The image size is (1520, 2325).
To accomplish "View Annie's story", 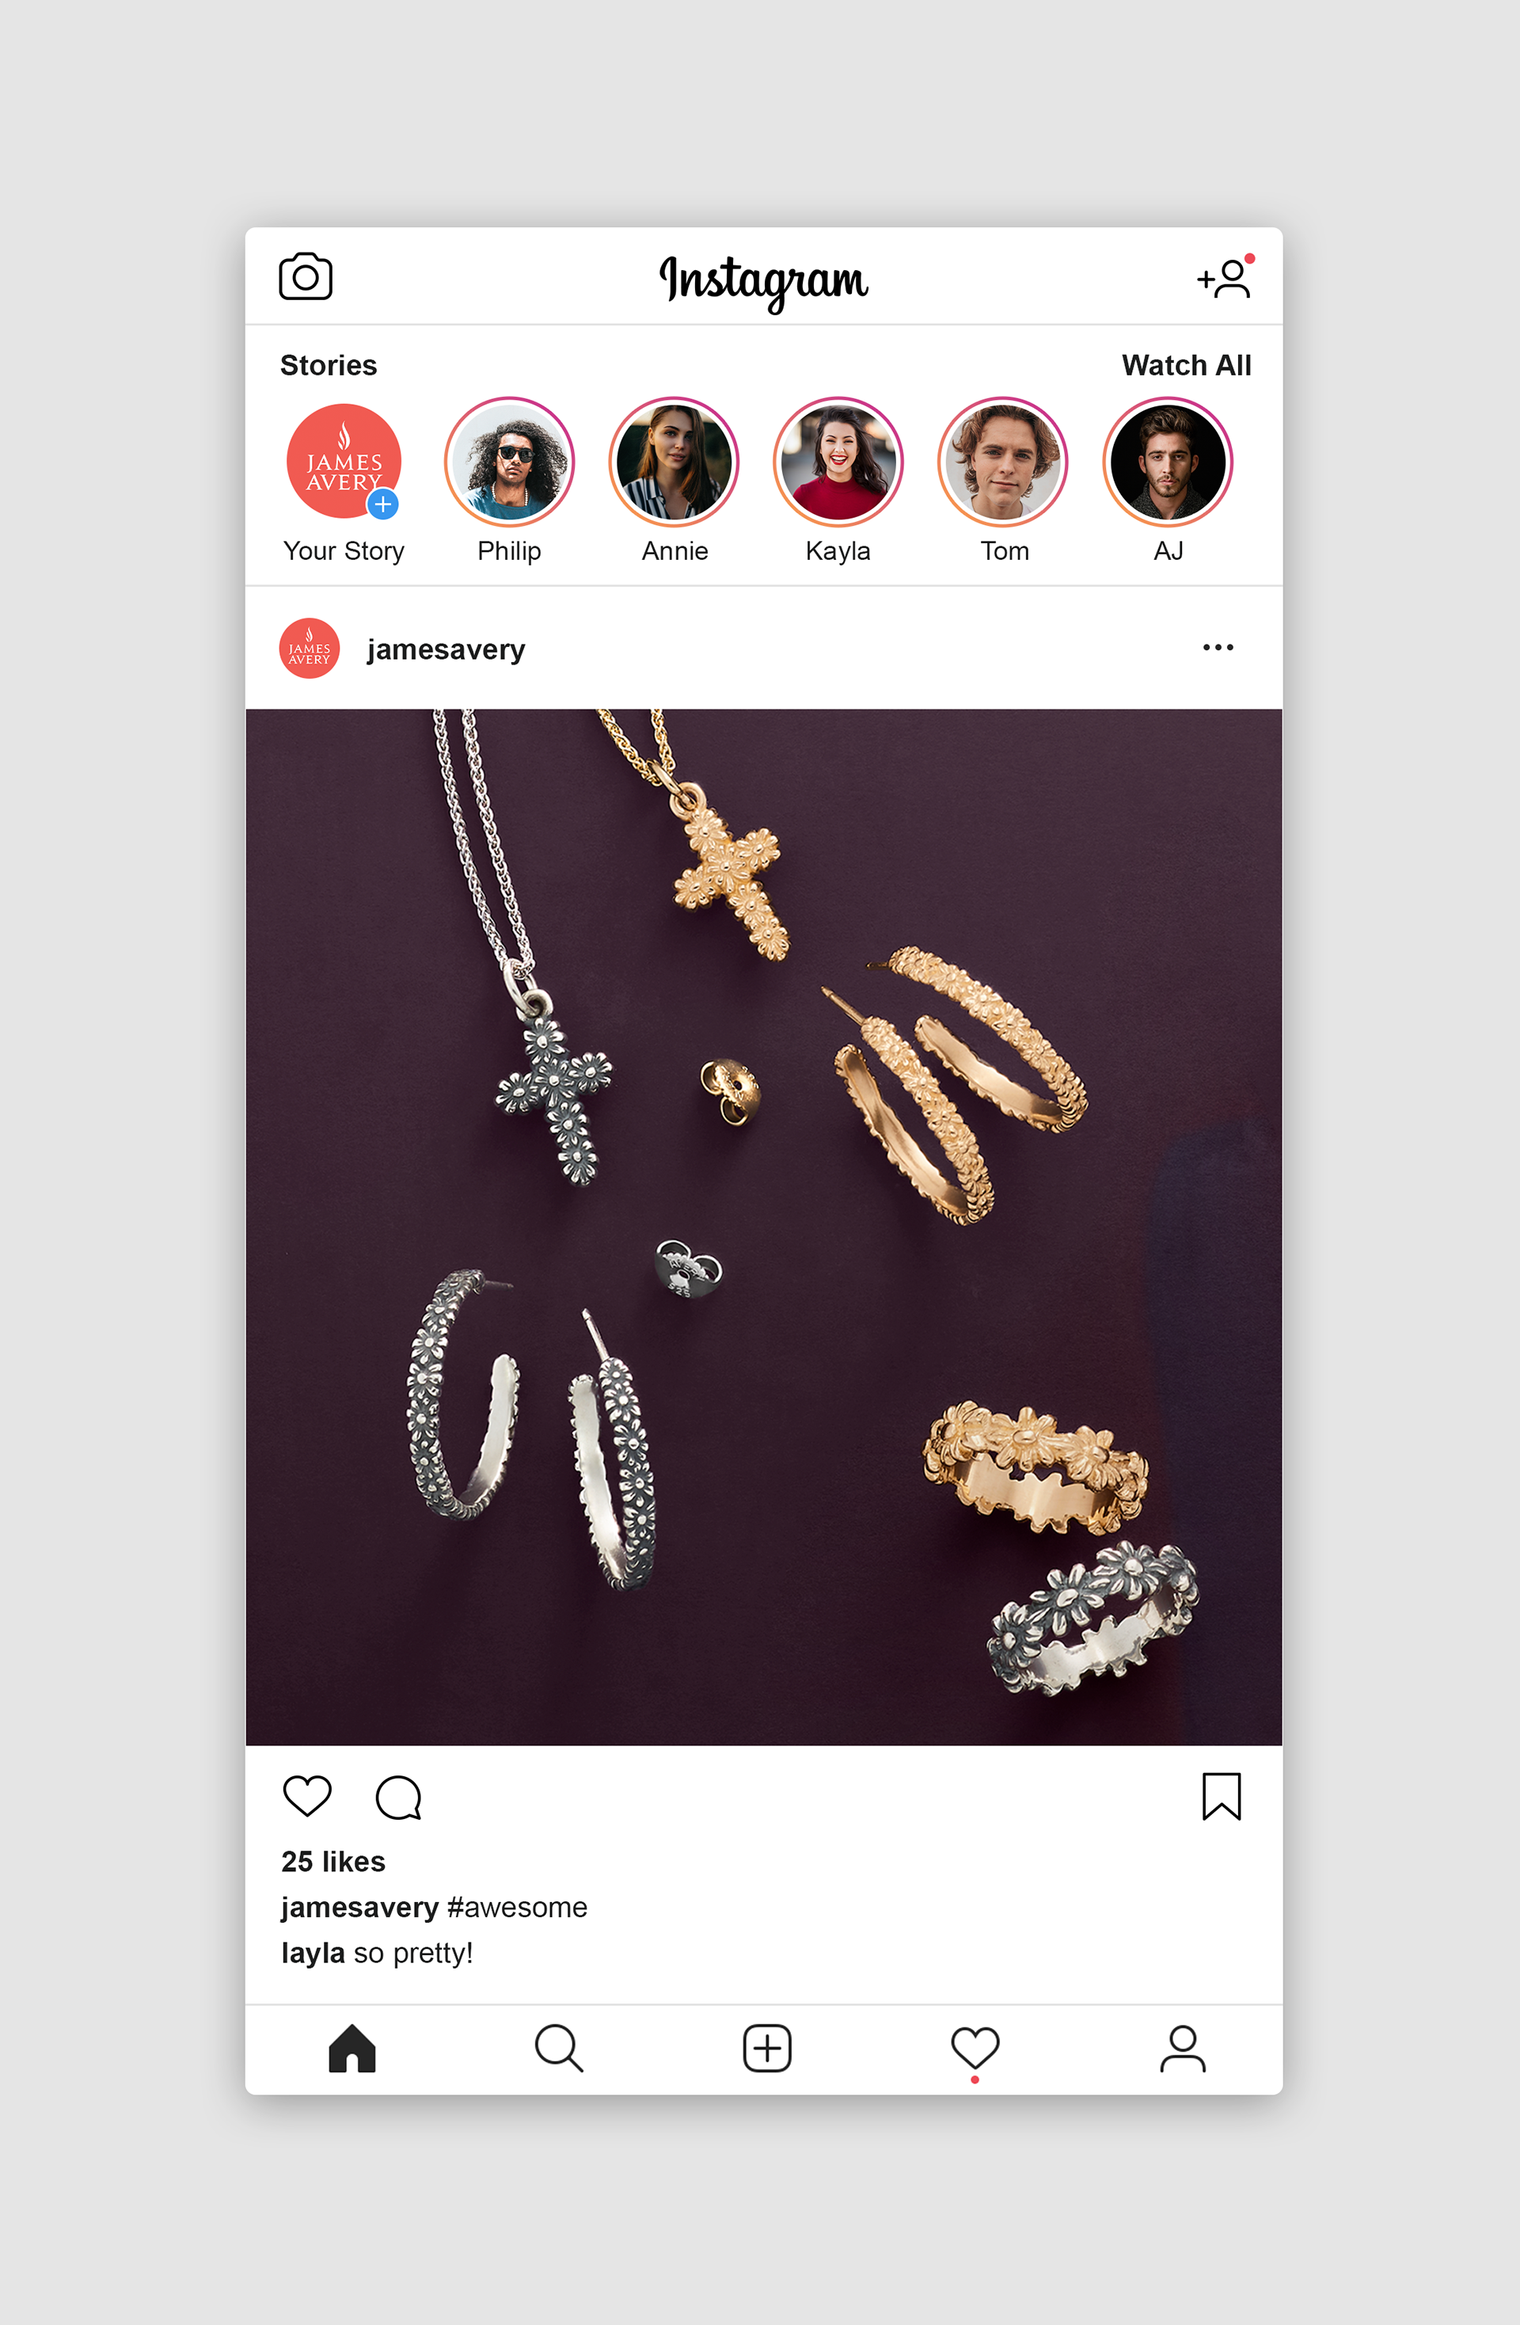I will [x=674, y=462].
